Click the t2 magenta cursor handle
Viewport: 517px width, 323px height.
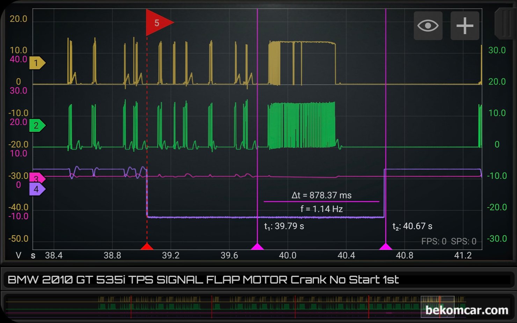tap(386, 246)
